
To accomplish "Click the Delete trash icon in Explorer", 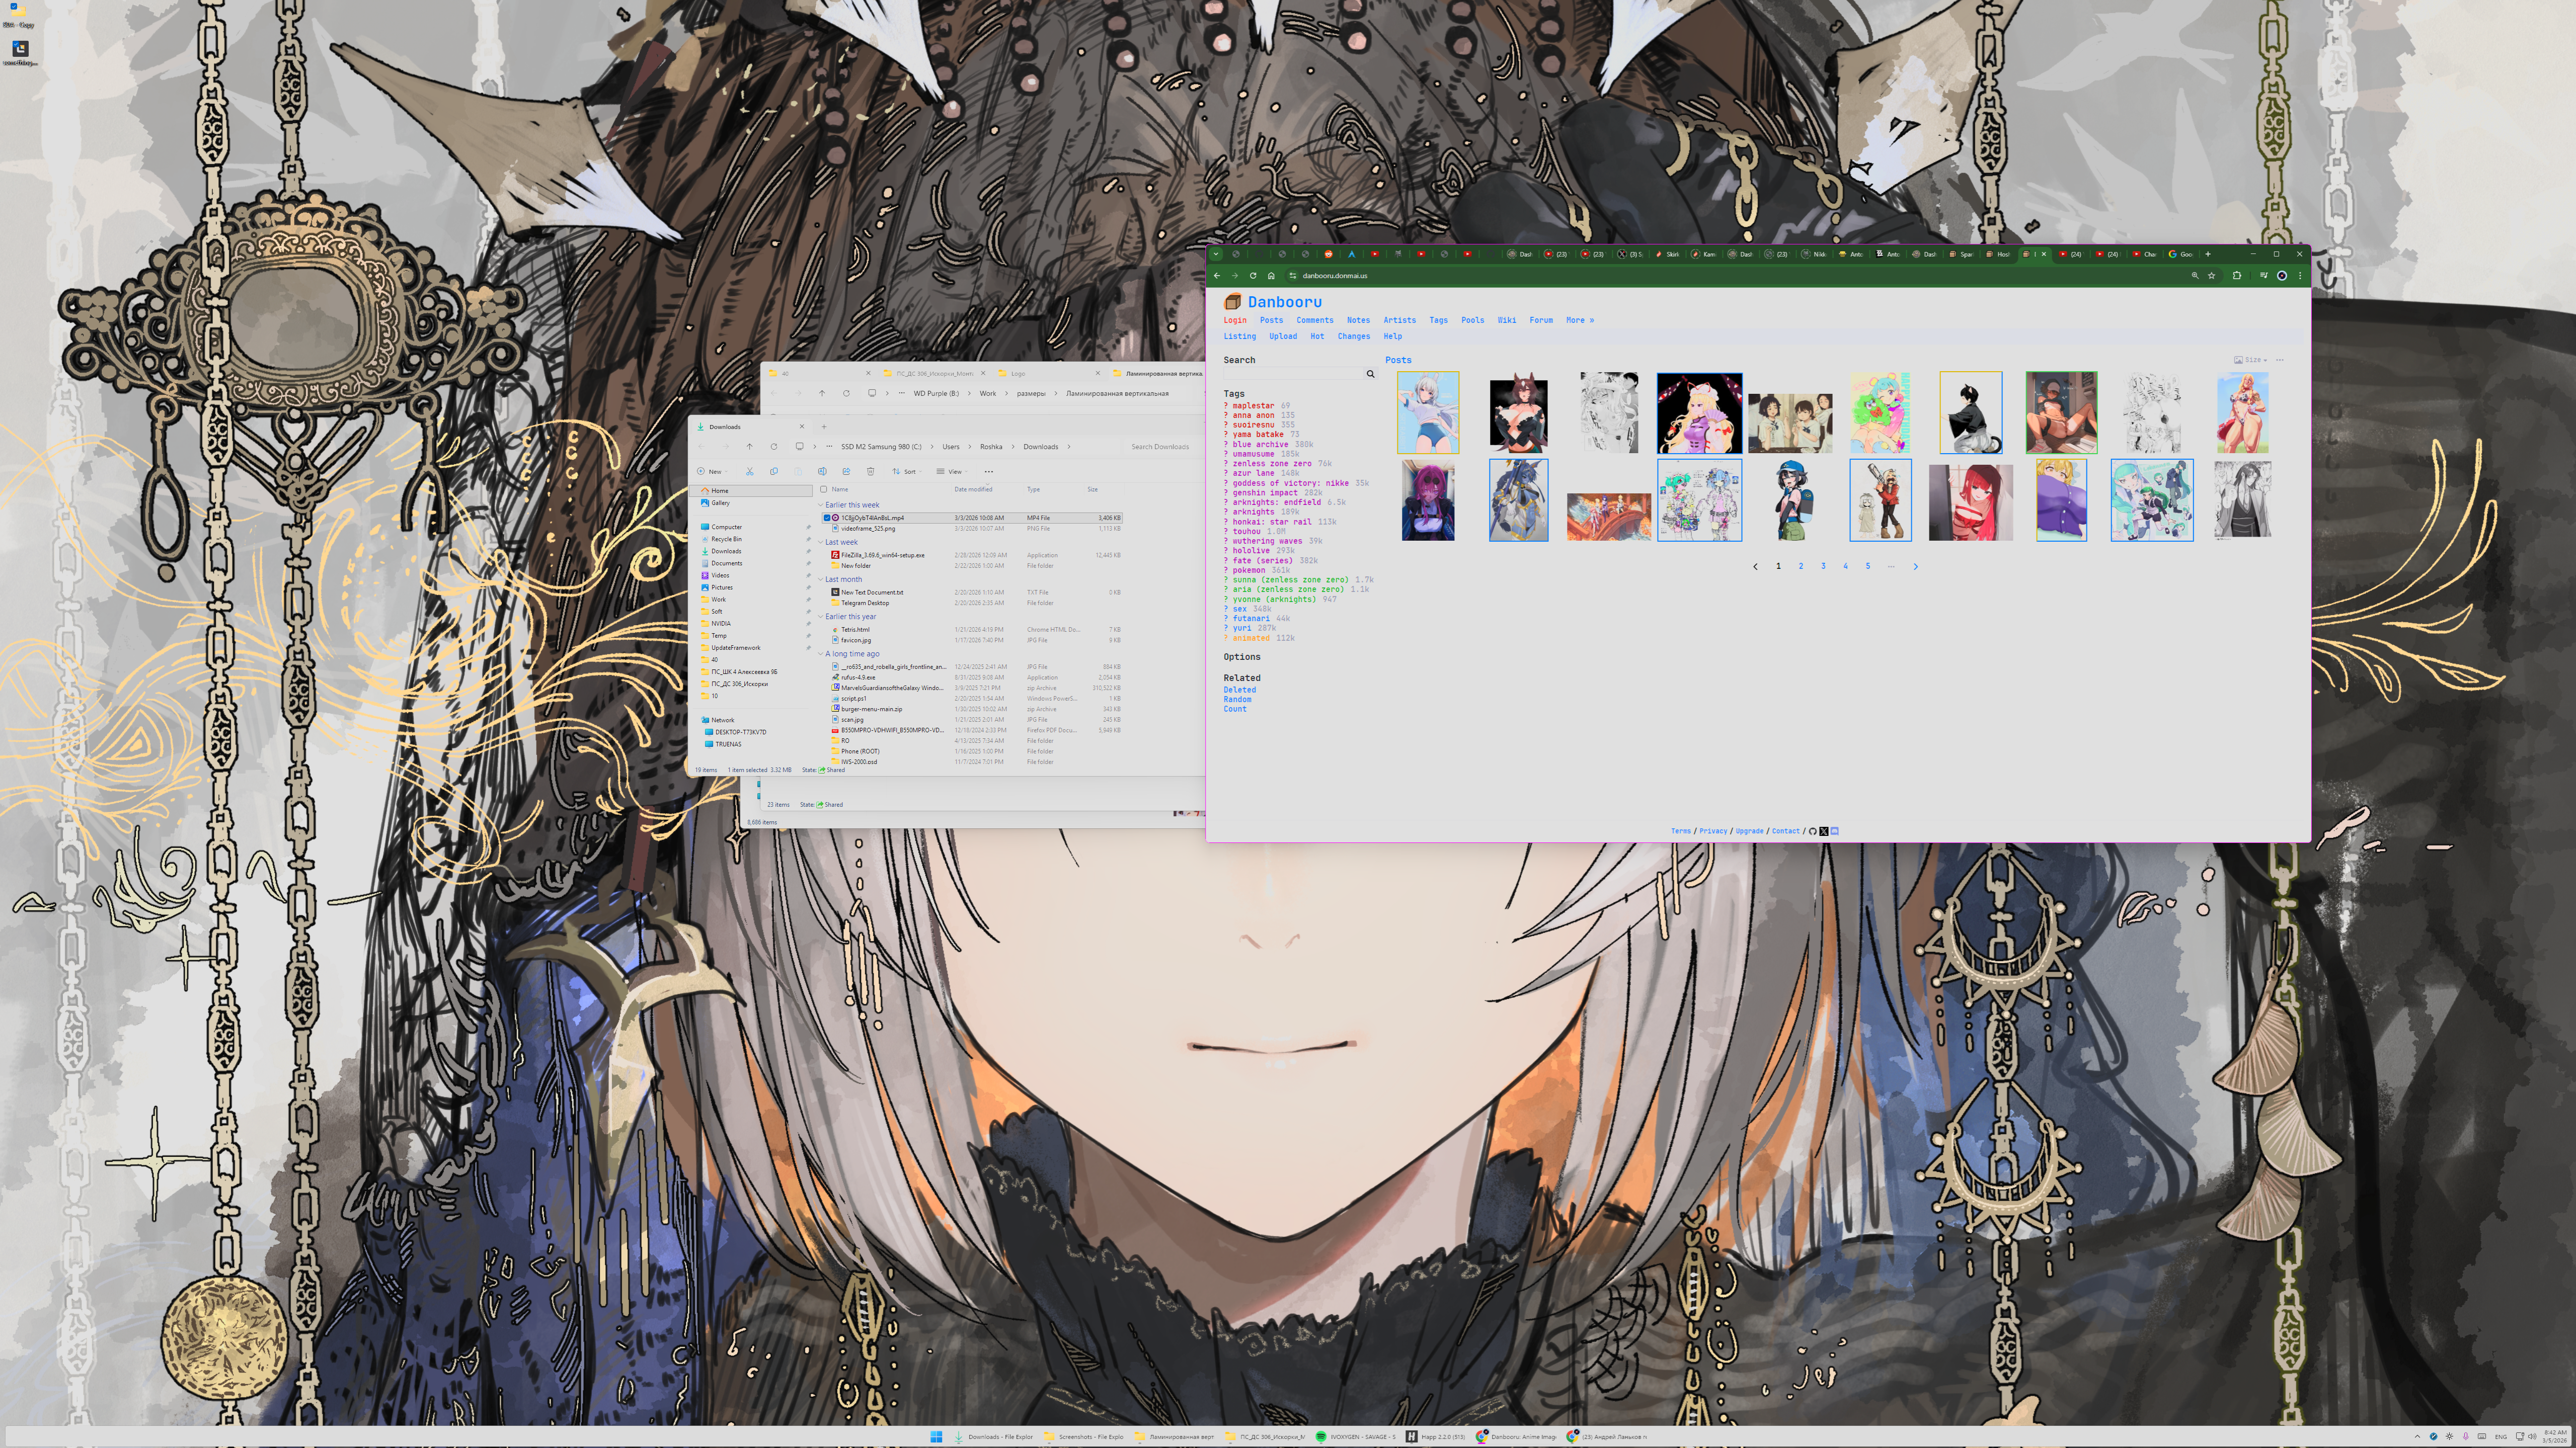I will click(870, 472).
